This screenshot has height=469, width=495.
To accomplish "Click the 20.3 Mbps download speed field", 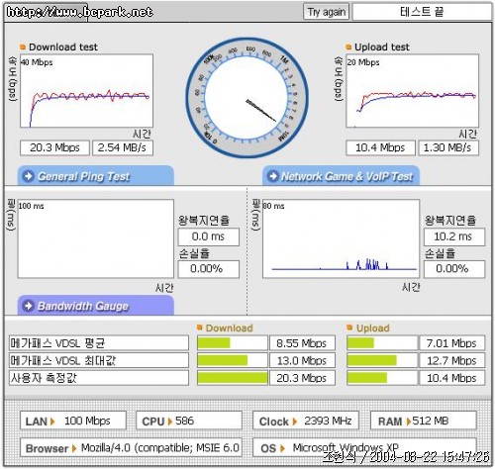I will click(54, 147).
